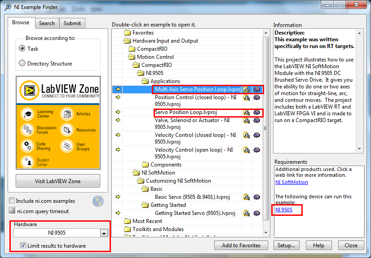Click the Code Sharing gears icon

click(x=28, y=146)
